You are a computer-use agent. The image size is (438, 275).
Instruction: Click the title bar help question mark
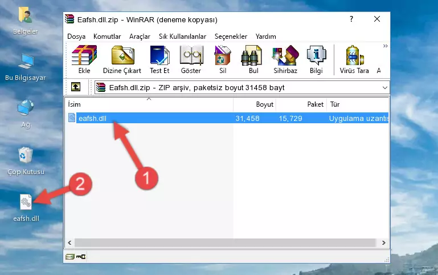351,19
